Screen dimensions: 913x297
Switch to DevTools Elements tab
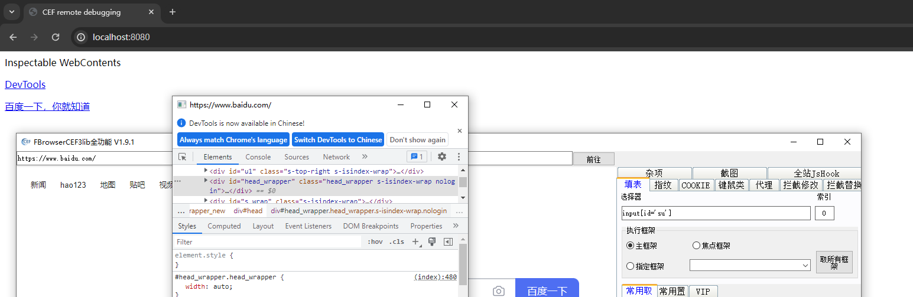click(x=217, y=157)
